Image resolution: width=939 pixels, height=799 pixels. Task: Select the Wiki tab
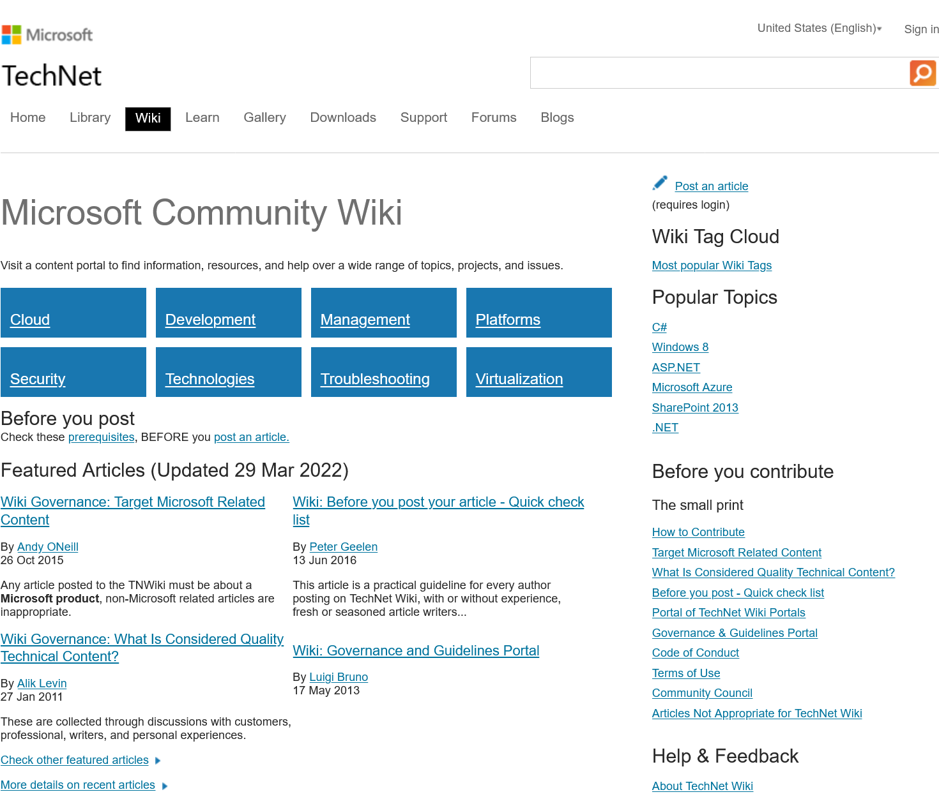pyautogui.click(x=148, y=119)
